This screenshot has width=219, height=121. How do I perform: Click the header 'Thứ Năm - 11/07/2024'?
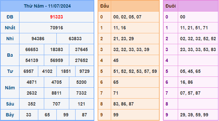[x=47, y=6]
